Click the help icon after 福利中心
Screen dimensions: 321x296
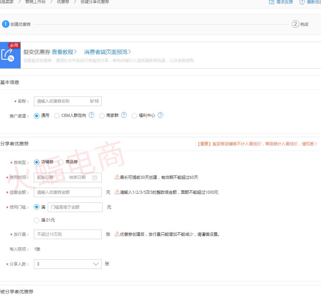coord(160,115)
